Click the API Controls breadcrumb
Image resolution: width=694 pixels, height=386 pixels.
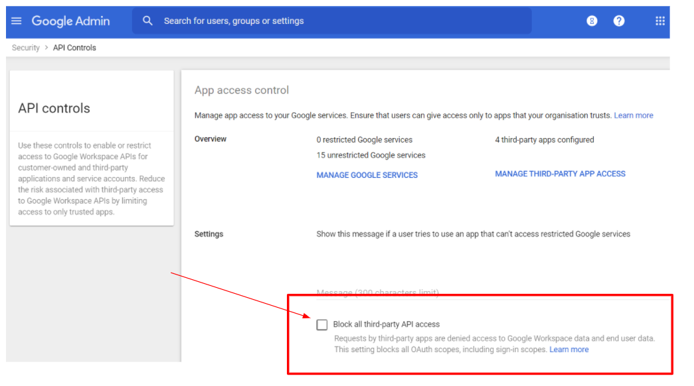74,48
